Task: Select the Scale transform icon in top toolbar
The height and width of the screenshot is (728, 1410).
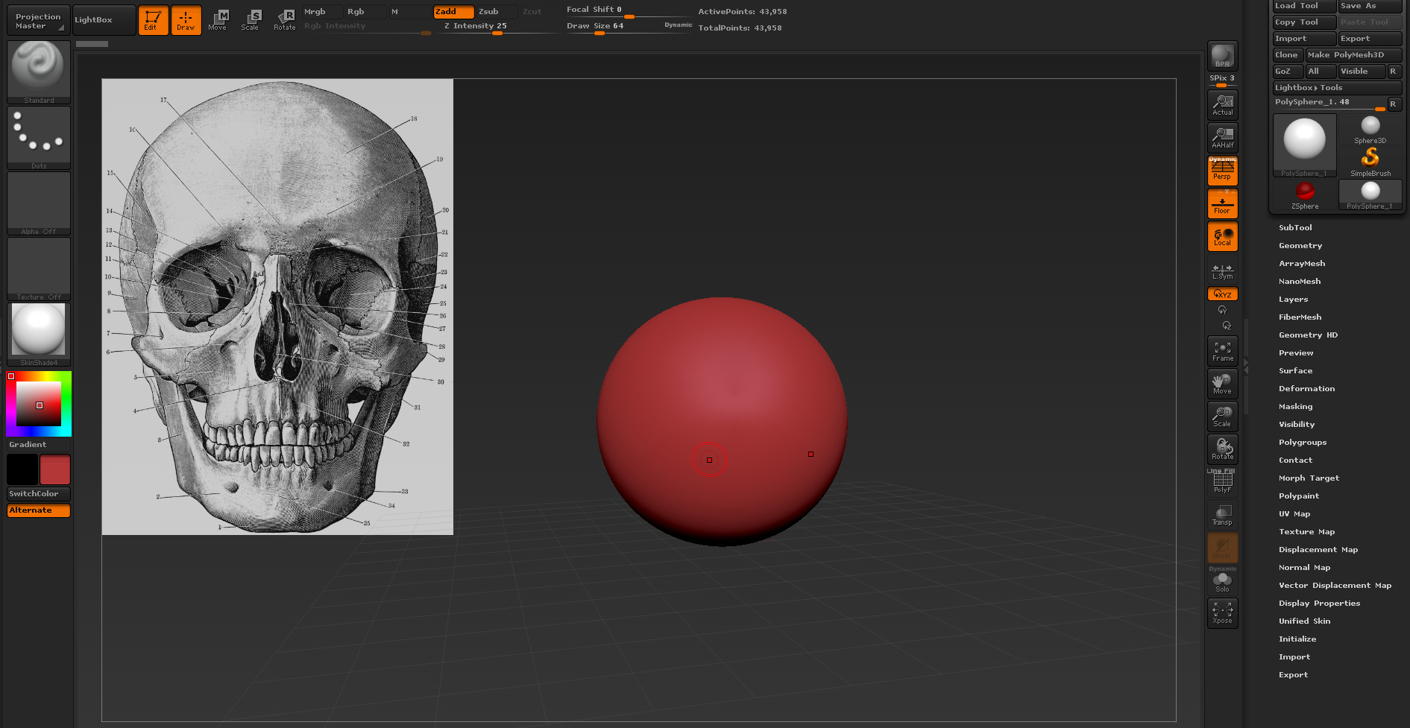Action: [251, 20]
